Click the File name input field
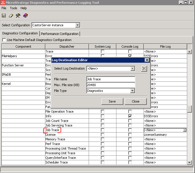The image size is (195, 173). click(x=111, y=79)
